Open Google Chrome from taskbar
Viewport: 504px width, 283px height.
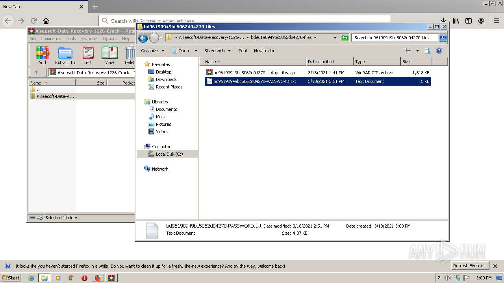[71, 278]
